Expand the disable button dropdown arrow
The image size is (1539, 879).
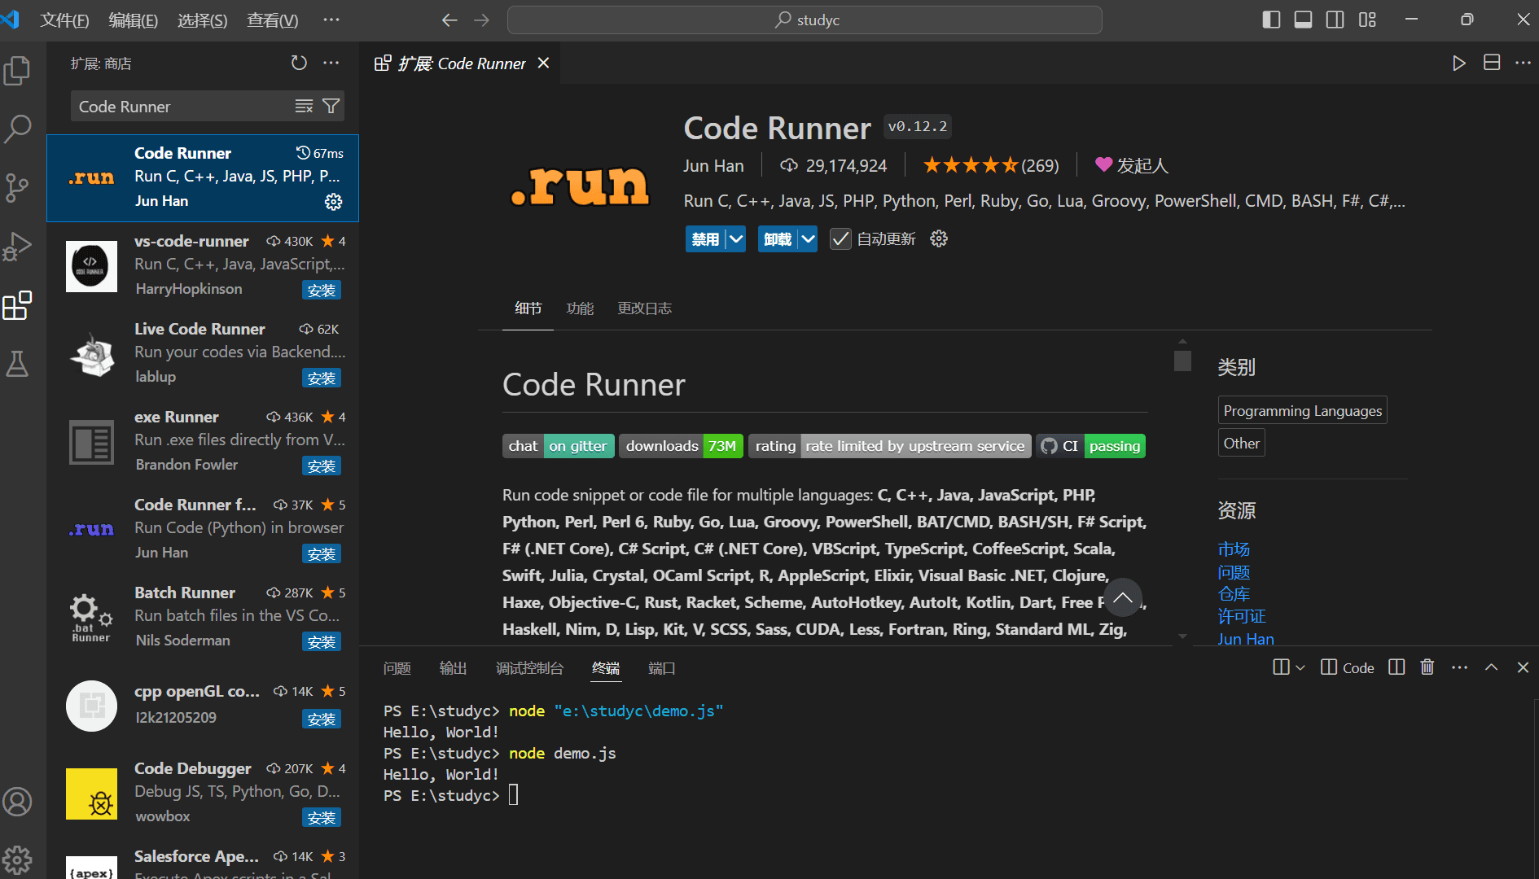point(735,239)
